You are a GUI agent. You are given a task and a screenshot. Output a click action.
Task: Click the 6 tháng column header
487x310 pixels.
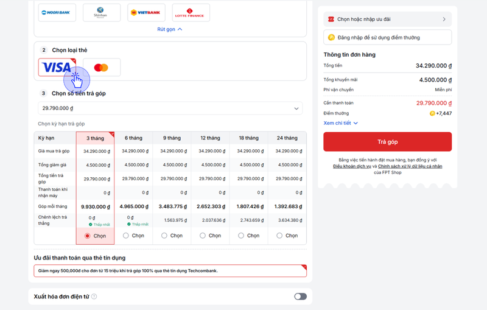[133, 138]
